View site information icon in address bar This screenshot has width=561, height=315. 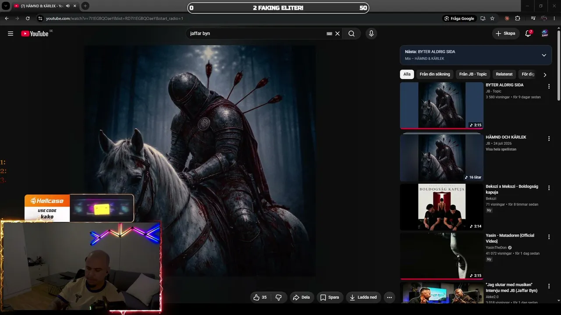tap(40, 18)
